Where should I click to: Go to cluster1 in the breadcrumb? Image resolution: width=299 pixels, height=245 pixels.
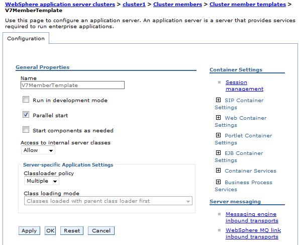[134, 4]
